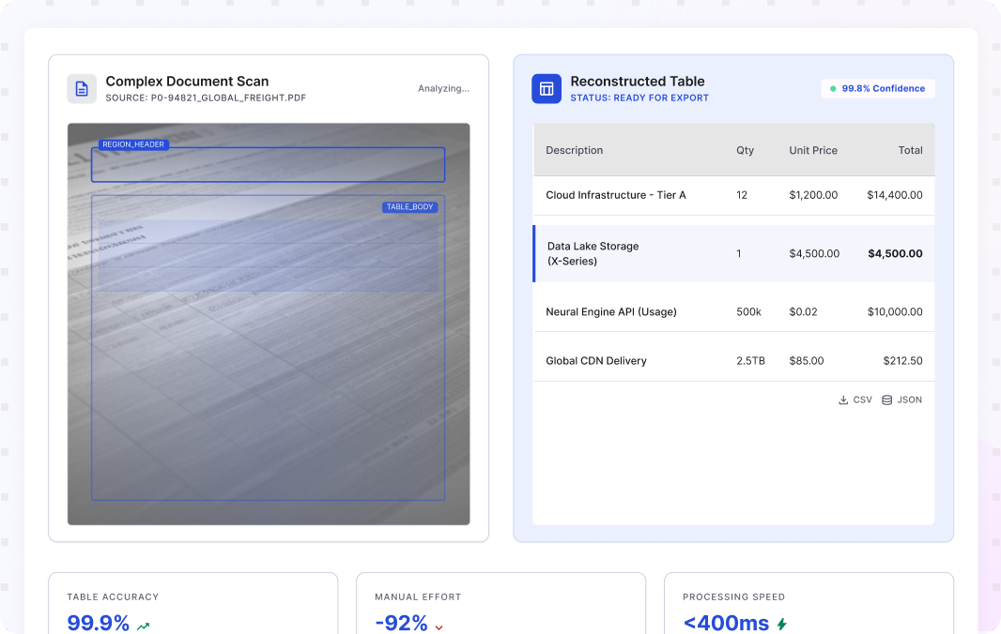Select the REGION_HEADER label tag
Image resolution: width=1001 pixels, height=634 pixels.
[x=133, y=144]
